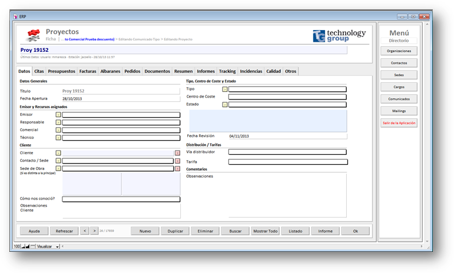Go to previous record with < button

pos(84,231)
